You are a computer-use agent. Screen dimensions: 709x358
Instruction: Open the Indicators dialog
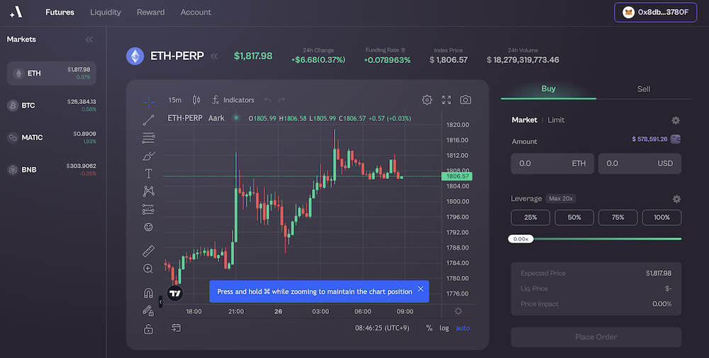pyautogui.click(x=233, y=100)
